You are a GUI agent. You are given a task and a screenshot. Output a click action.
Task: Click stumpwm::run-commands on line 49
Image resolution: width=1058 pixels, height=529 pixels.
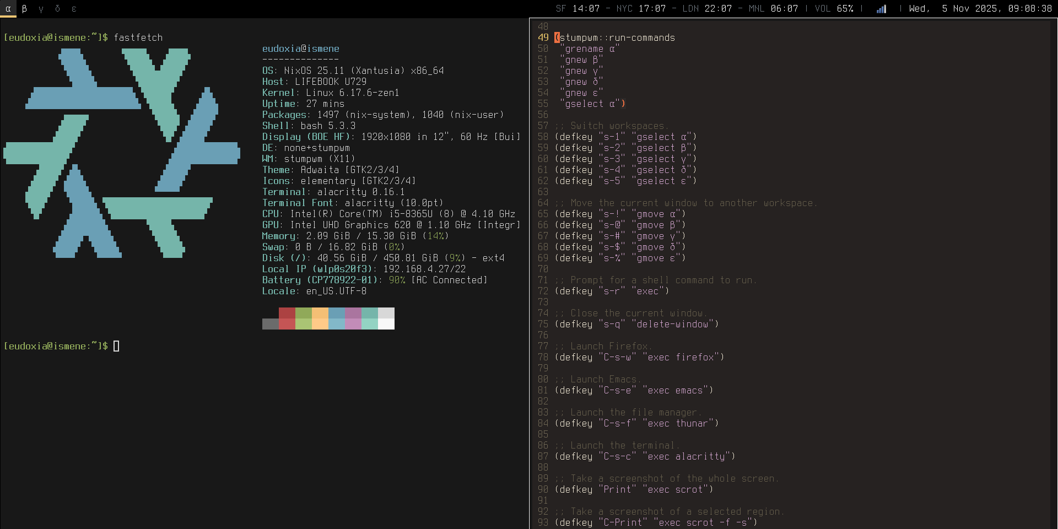(x=617, y=37)
